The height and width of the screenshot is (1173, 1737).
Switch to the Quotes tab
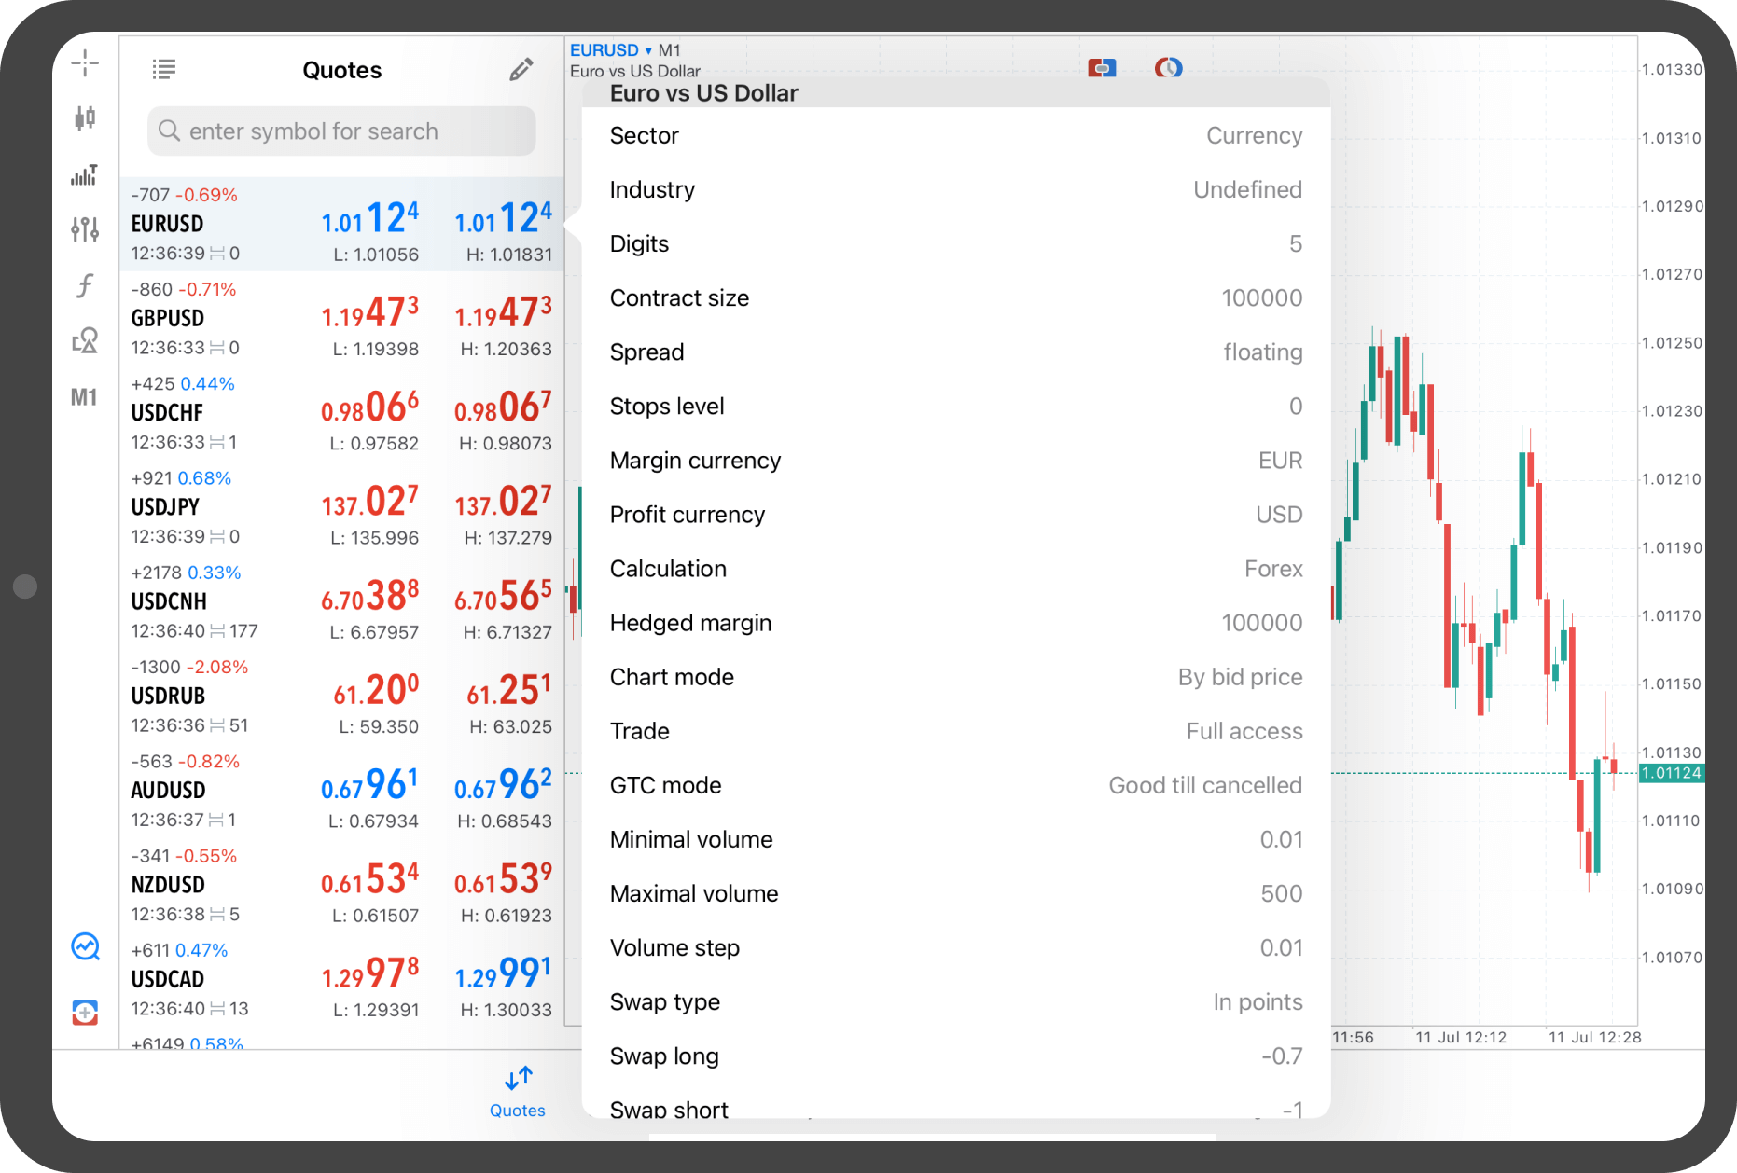pos(518,1092)
